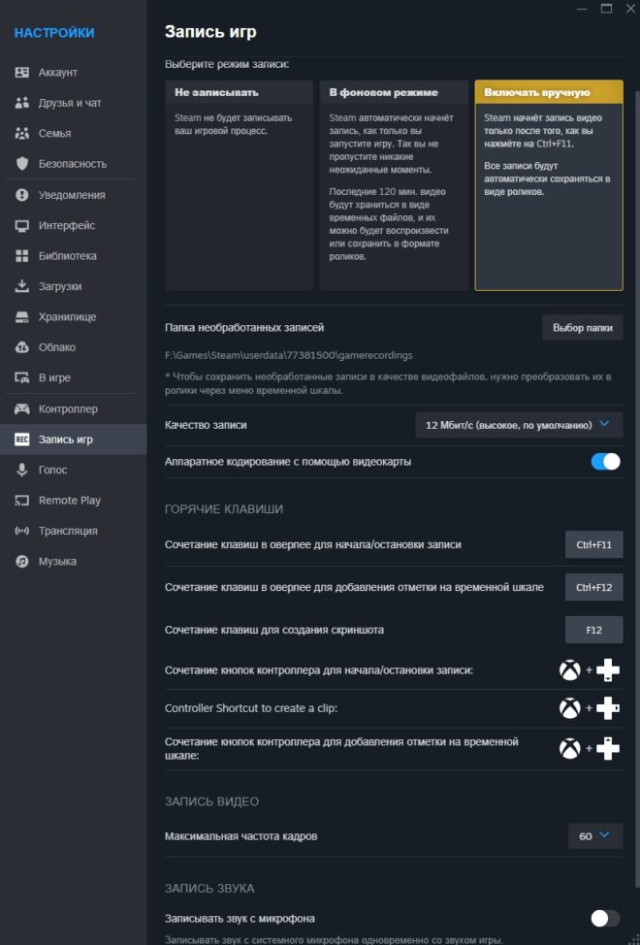Click the Уведомления alert icon

point(21,195)
